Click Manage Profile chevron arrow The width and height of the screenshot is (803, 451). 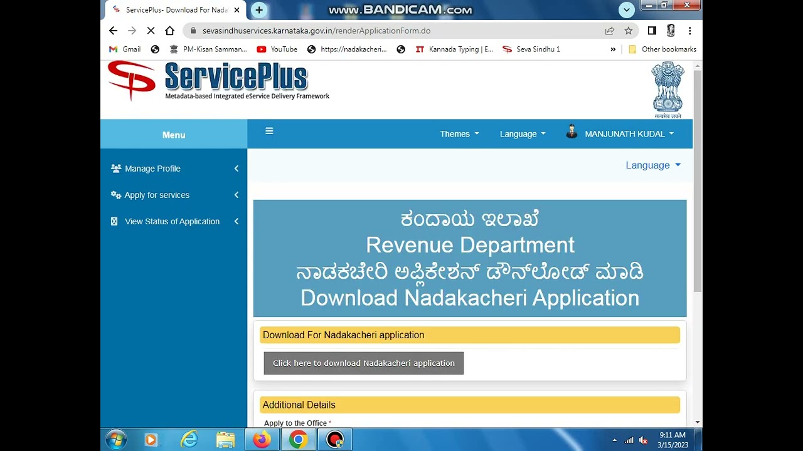(x=237, y=168)
